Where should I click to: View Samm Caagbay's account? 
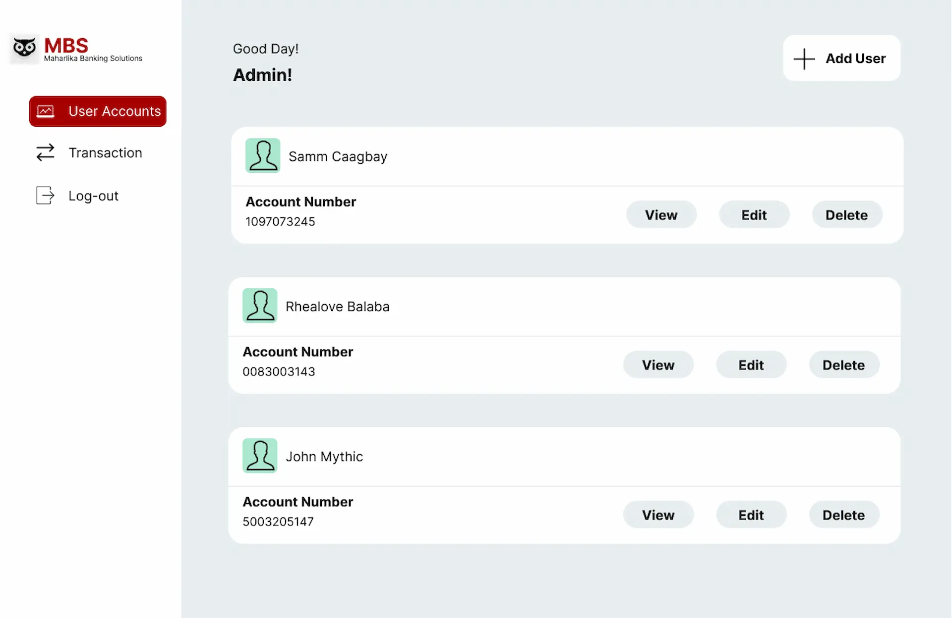tap(661, 214)
